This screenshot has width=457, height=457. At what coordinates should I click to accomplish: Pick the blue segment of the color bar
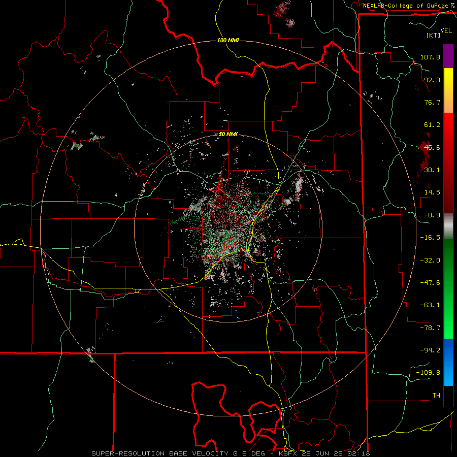point(448,362)
